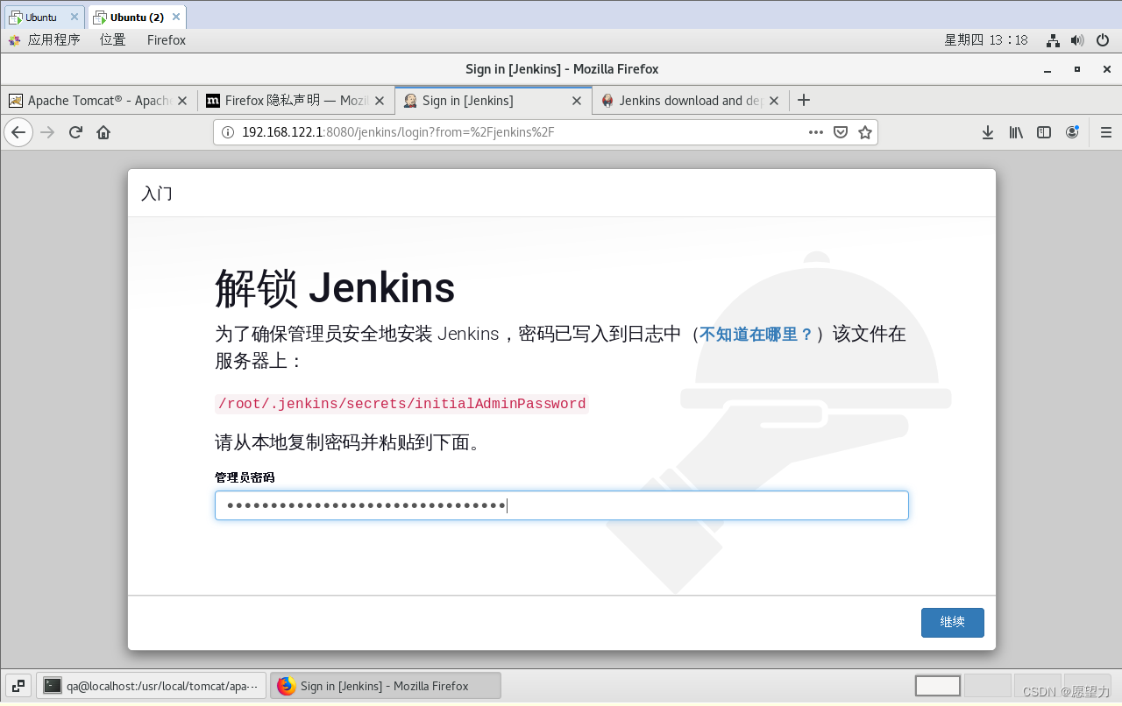Screen dimensions: 1122x706
Task: Open the Firefox panel menu
Action: tap(167, 39)
